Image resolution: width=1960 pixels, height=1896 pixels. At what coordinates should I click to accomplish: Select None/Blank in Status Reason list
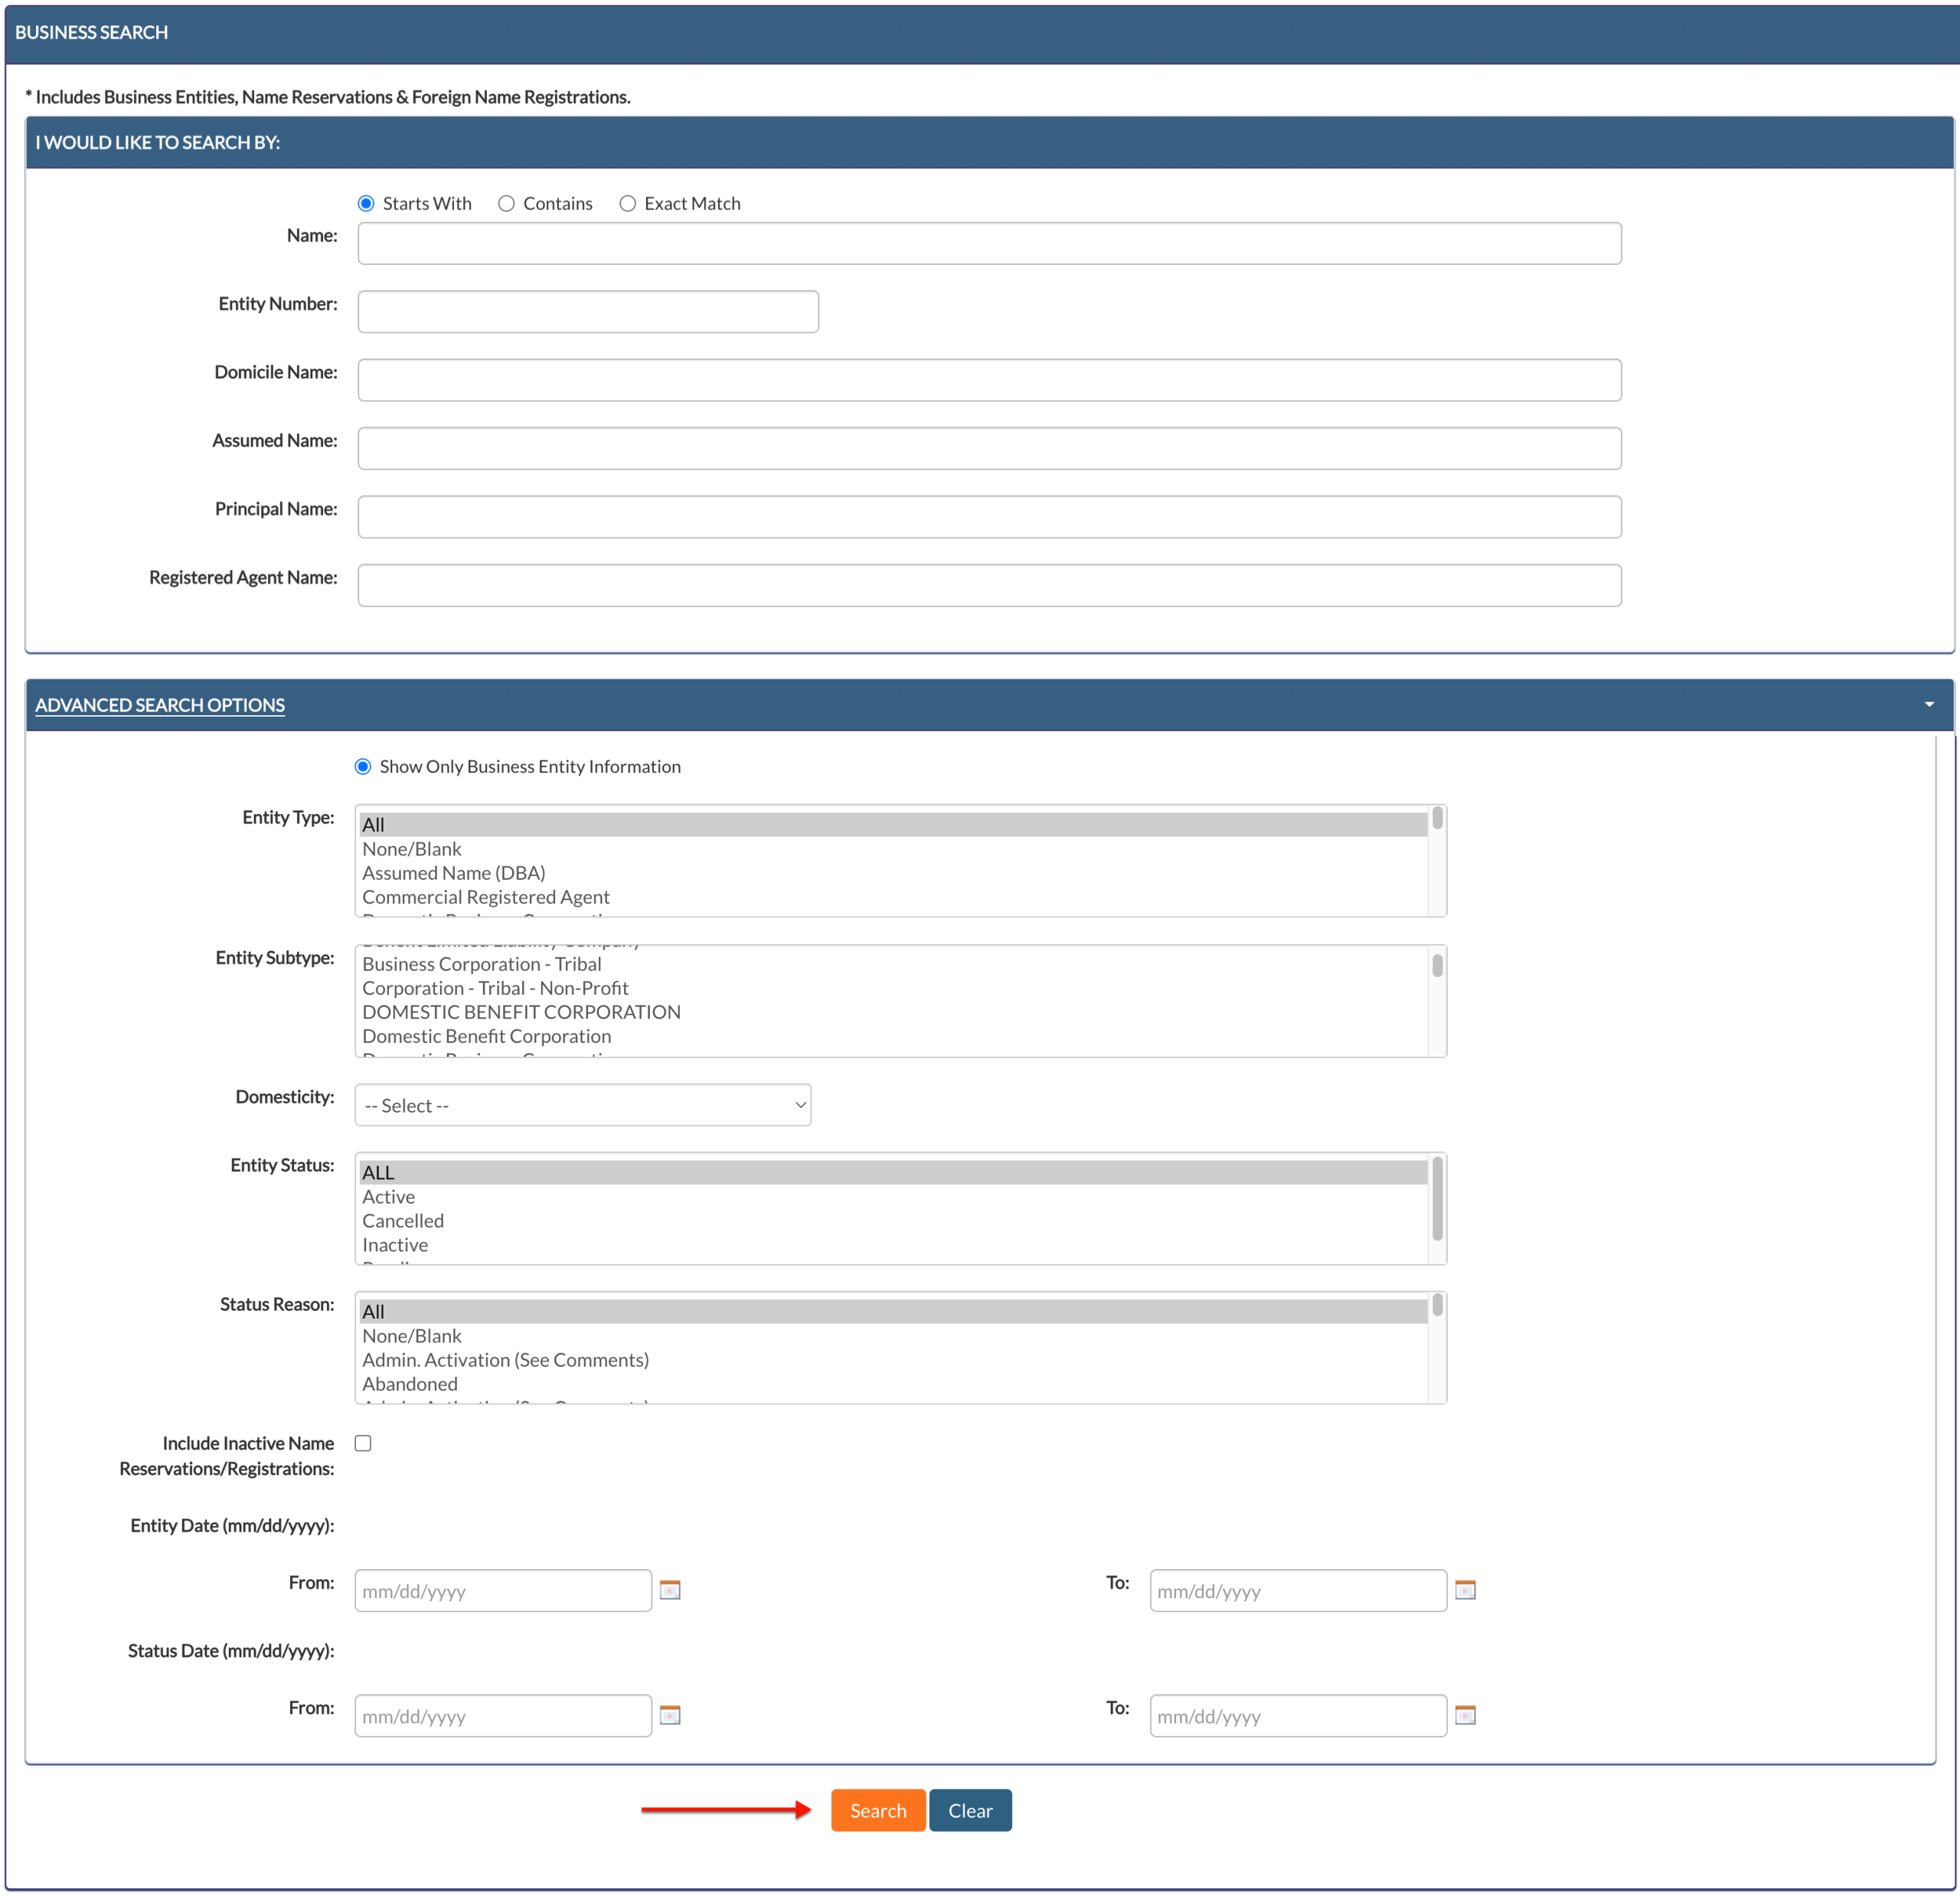[893, 1336]
